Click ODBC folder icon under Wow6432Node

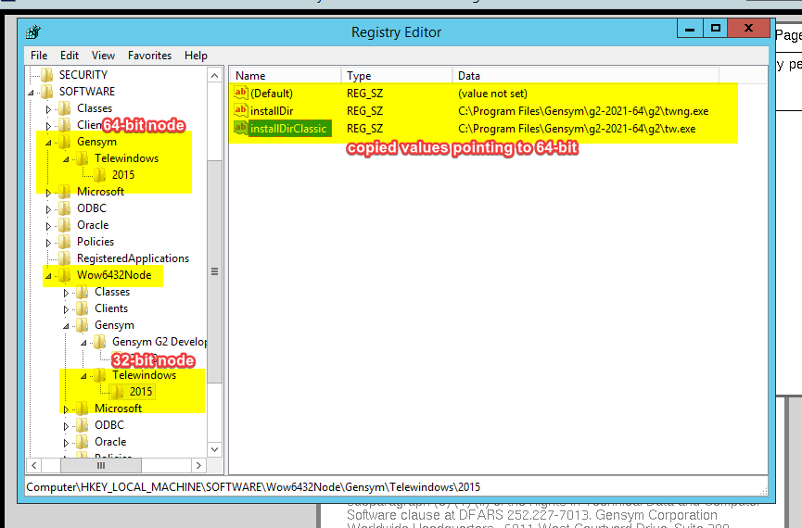pyautogui.click(x=83, y=425)
